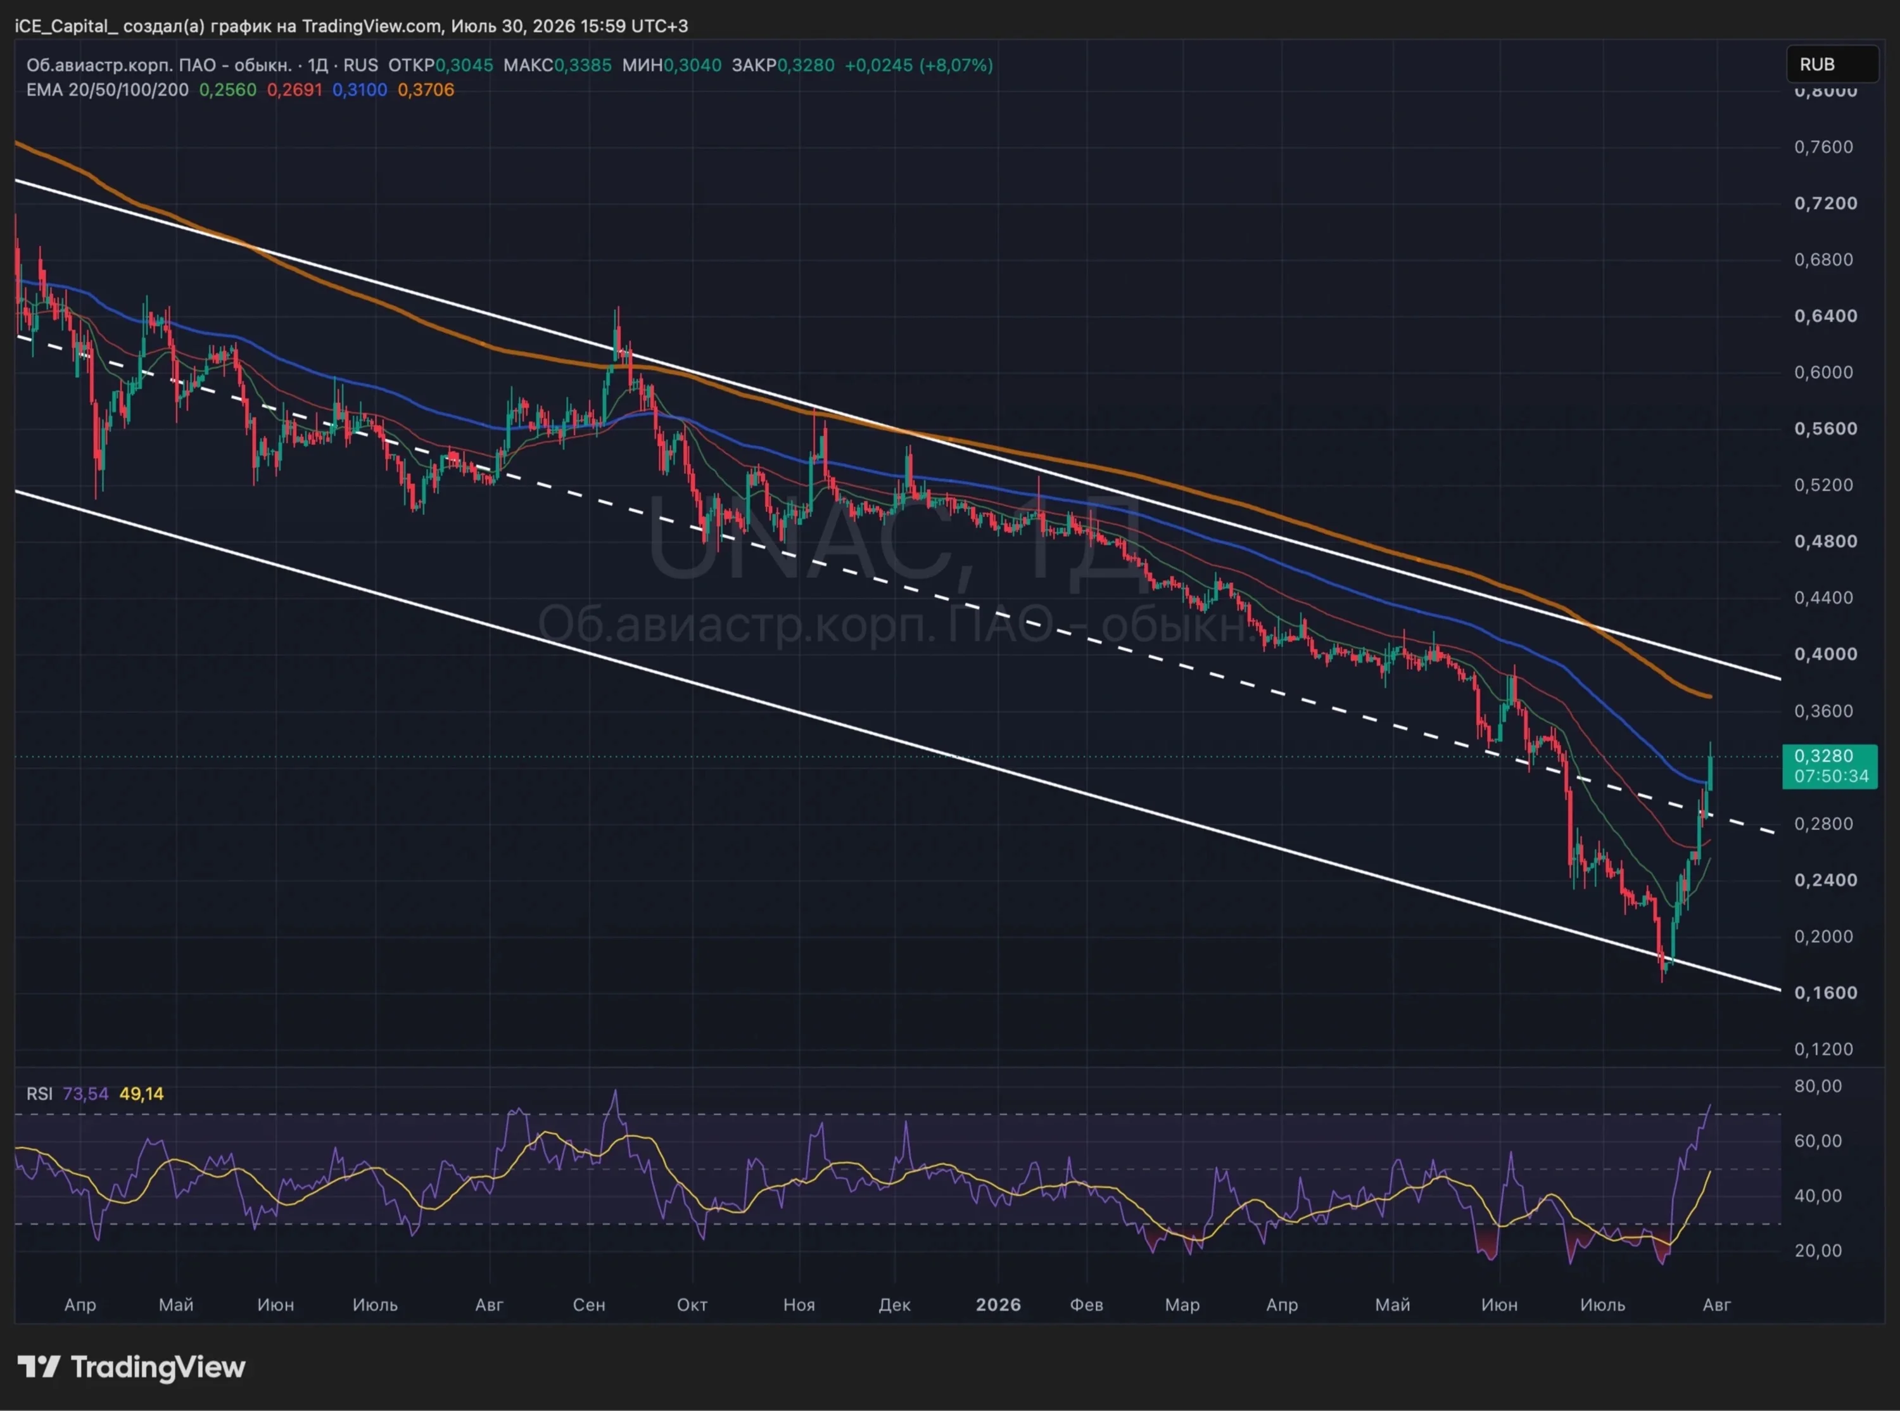Click the 'Окт' month on the time axis
This screenshot has height=1411, width=1900.
click(692, 1305)
